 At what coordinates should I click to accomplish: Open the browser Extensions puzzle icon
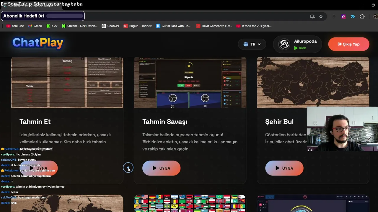[x=362, y=16]
